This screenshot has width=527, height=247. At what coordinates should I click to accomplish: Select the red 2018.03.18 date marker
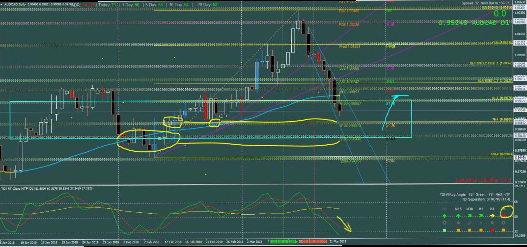click(314, 242)
